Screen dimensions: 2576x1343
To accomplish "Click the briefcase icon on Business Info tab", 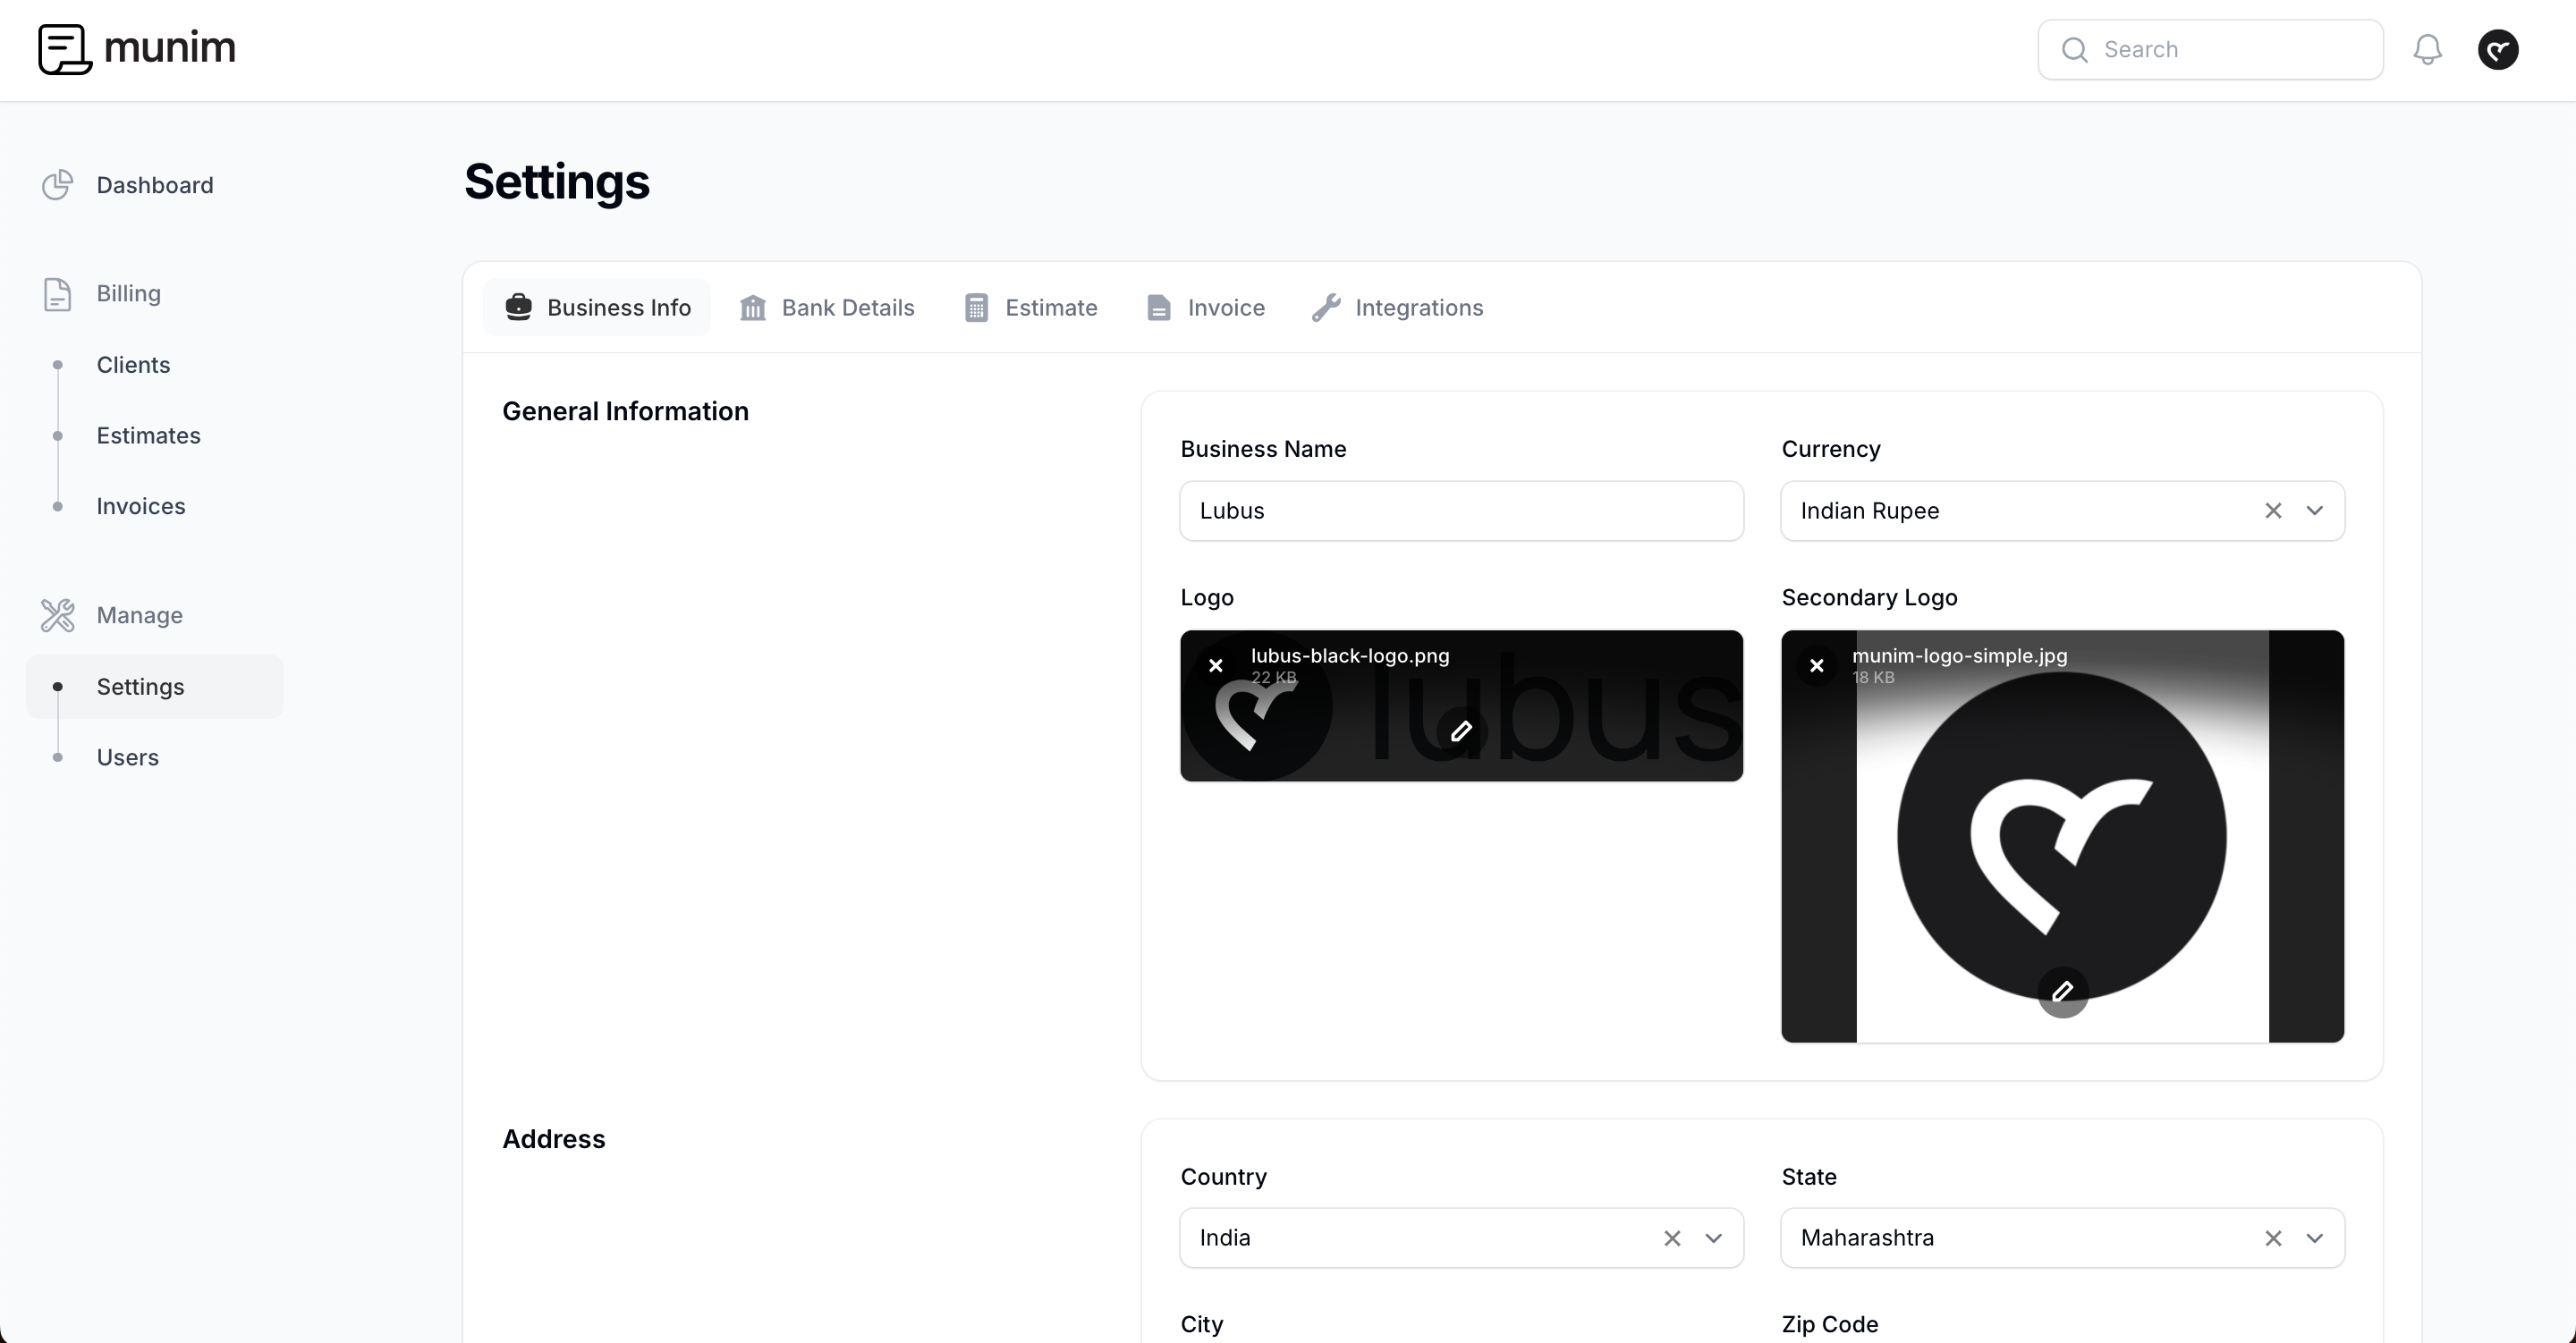I will tap(518, 307).
